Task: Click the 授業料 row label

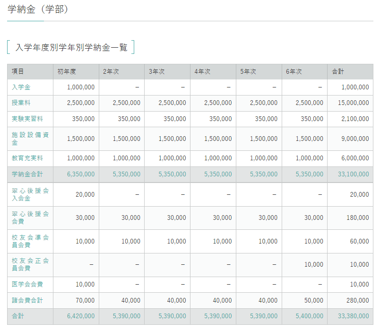Action: (21, 103)
